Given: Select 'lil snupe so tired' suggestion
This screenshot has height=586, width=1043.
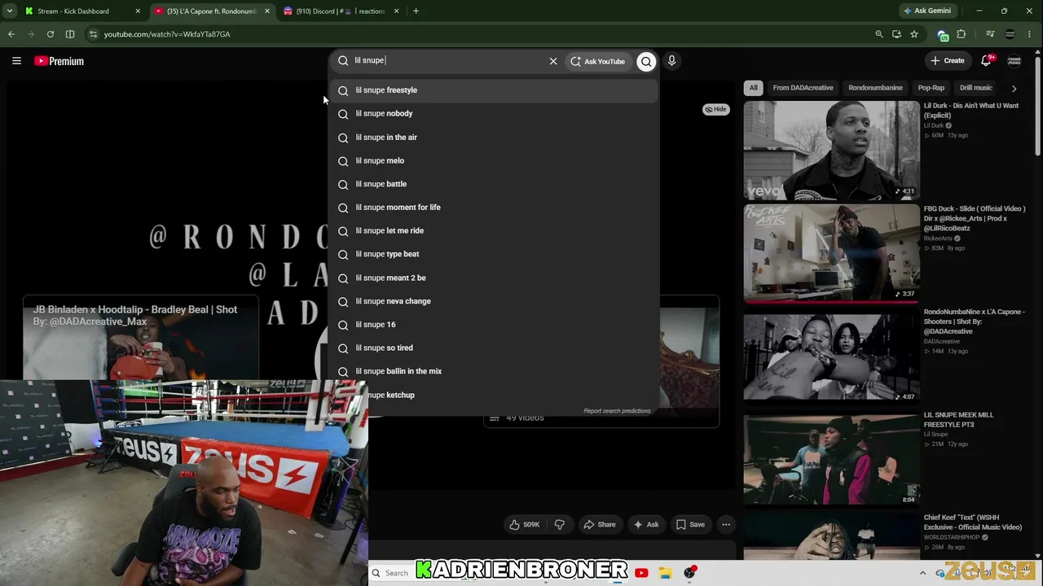Looking at the screenshot, I should pos(493,348).
